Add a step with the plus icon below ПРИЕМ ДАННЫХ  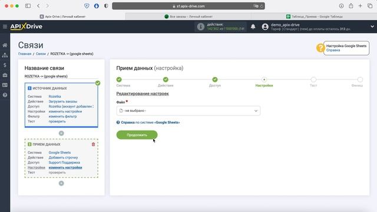coord(61,183)
